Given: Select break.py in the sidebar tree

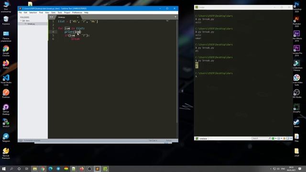Looking at the screenshot, I should pyautogui.click(x=31, y=24).
